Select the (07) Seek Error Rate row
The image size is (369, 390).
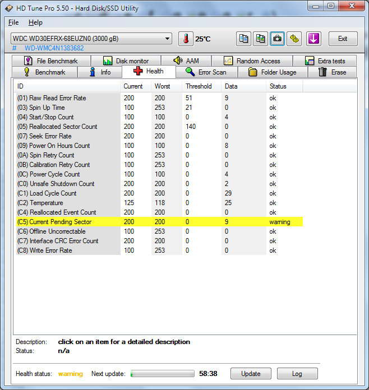[160, 136]
